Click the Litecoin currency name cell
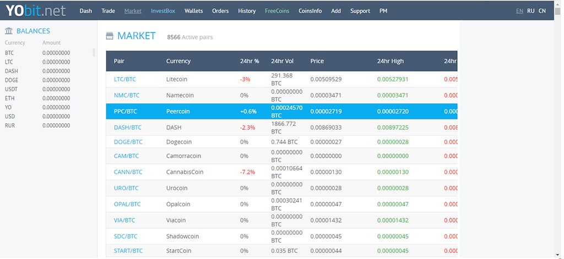564x259 pixels. [x=177, y=79]
